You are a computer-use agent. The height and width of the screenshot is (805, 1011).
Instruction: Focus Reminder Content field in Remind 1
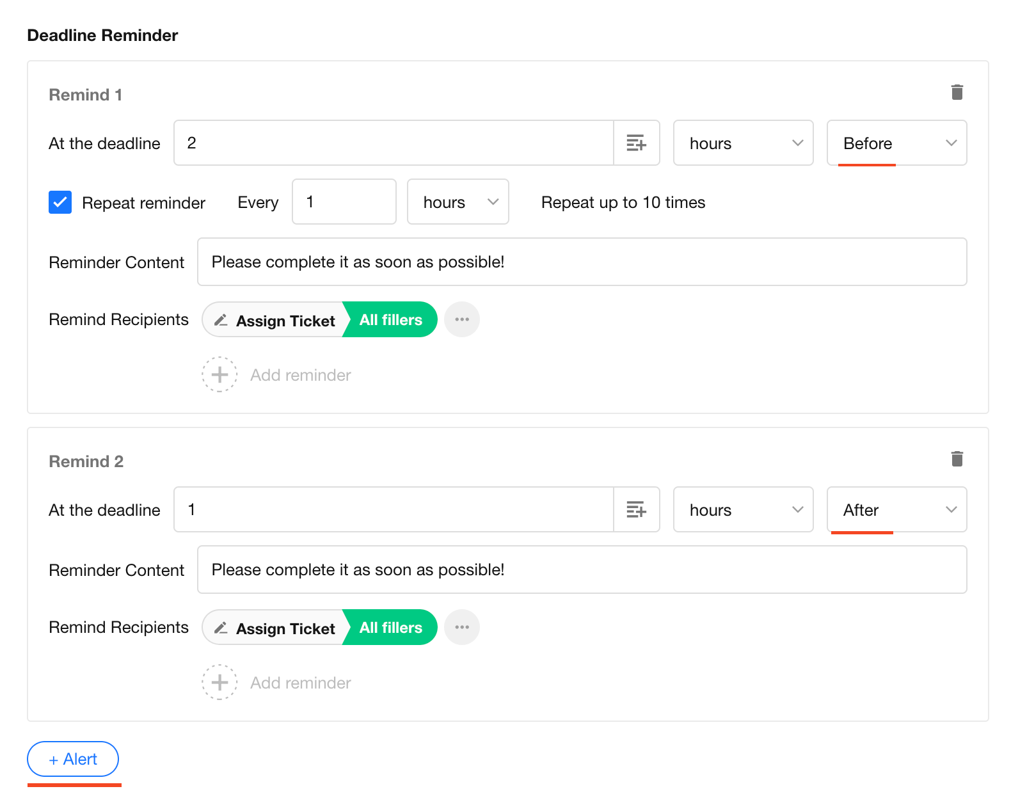point(581,262)
